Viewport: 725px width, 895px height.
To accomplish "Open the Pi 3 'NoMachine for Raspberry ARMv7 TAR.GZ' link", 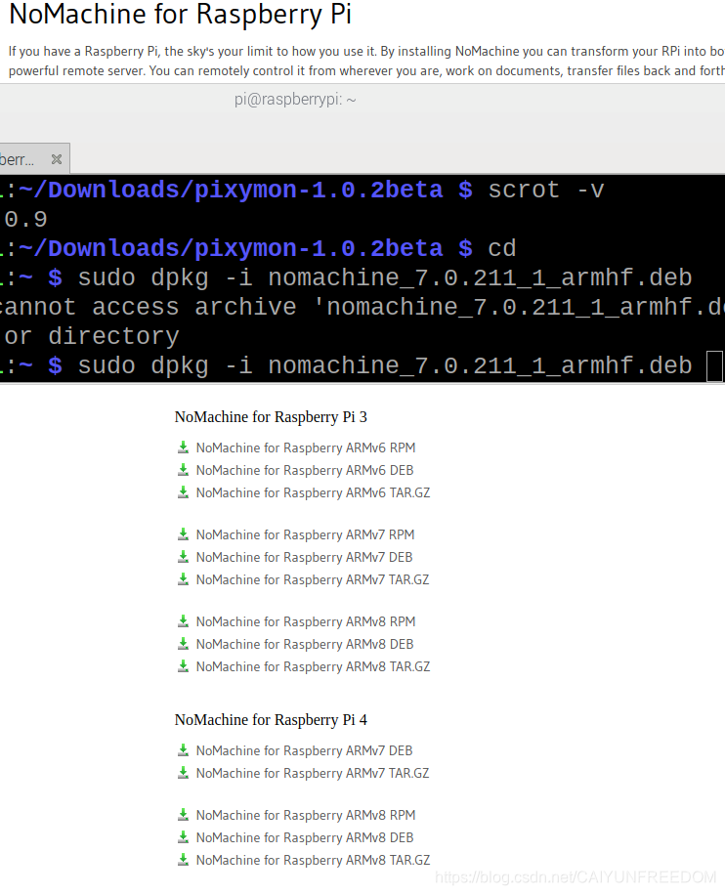I will (x=313, y=580).
